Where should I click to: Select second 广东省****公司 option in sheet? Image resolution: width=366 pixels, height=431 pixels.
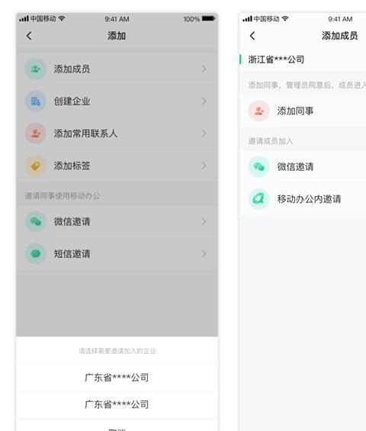[x=117, y=404]
